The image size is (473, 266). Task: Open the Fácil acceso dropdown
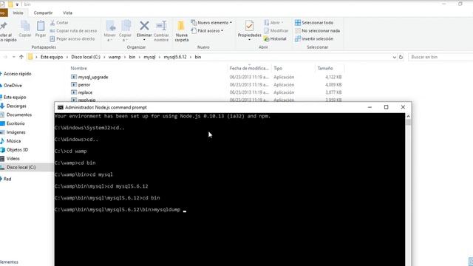click(207, 31)
